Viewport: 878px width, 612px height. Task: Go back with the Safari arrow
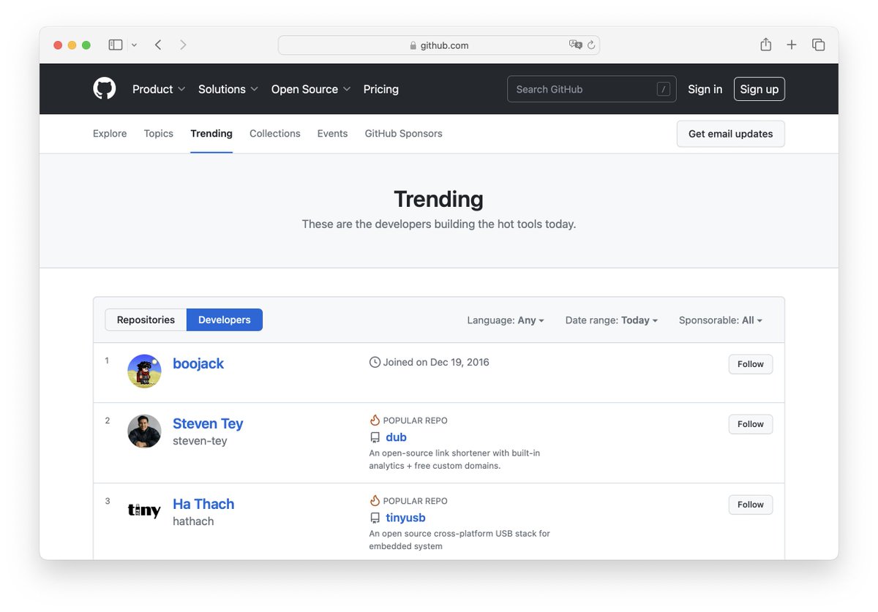click(x=158, y=45)
